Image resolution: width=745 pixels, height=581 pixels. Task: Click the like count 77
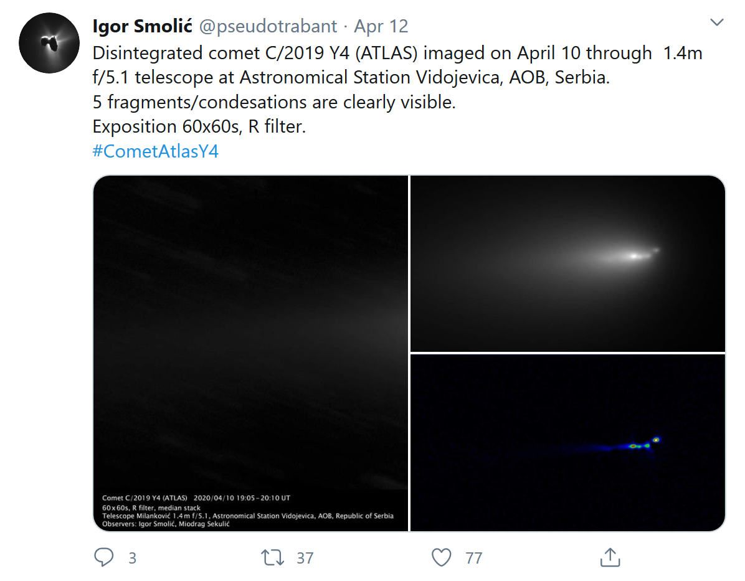click(474, 558)
